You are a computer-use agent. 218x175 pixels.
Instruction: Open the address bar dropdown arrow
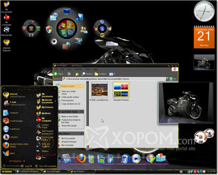pos(167,79)
